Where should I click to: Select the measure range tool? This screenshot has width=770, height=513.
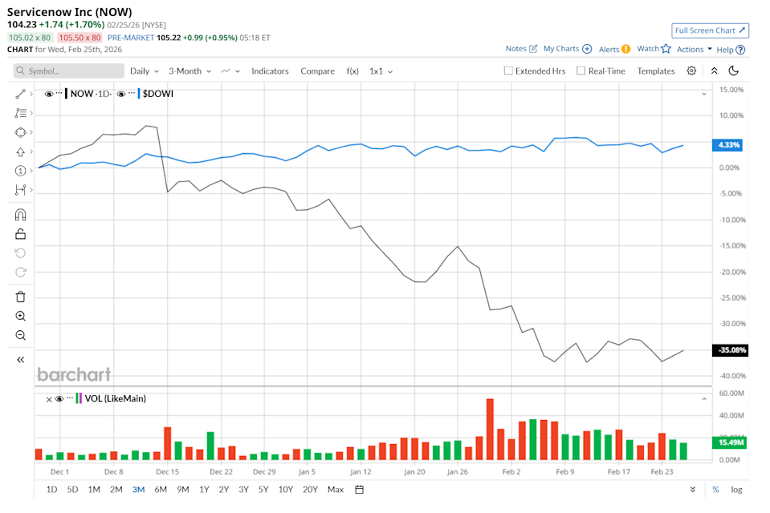(20, 190)
